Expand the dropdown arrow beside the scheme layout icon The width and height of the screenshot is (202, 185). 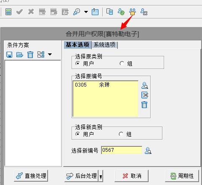click(x=50, y=54)
